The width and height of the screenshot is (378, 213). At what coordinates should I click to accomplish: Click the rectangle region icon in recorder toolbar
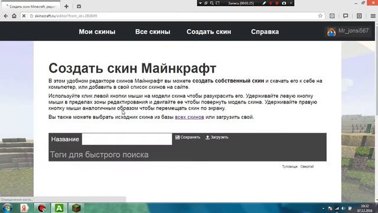coord(218,3)
